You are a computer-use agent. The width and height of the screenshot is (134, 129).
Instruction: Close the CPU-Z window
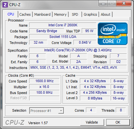(x=124, y=4)
